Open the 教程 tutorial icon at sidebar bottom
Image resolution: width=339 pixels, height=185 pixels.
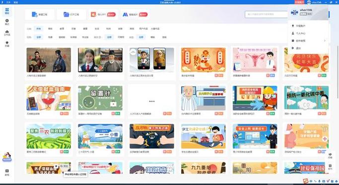click(7, 172)
